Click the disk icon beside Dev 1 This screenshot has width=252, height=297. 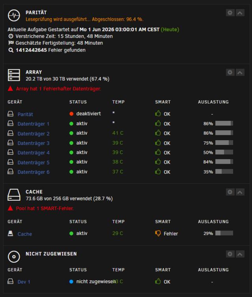point(10,282)
